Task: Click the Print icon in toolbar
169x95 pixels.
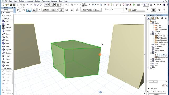Action: pyautogui.click(x=14, y=5)
